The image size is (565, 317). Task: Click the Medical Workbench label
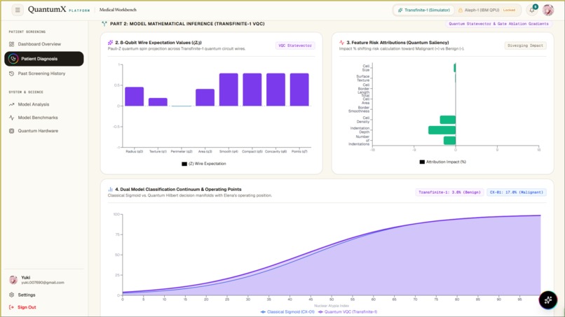tap(118, 10)
